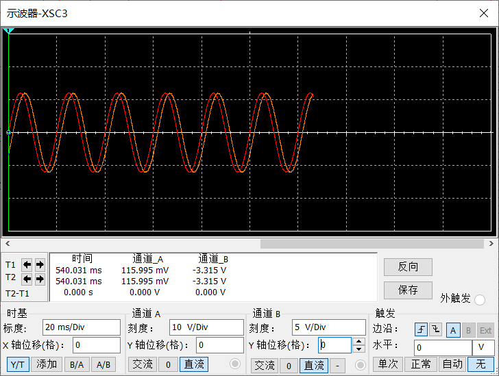Click the horizontal scrollbar thumb
This screenshot has width=499, height=376.
pos(372,244)
